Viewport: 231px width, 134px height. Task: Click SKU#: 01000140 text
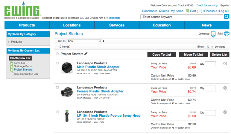point(84,122)
